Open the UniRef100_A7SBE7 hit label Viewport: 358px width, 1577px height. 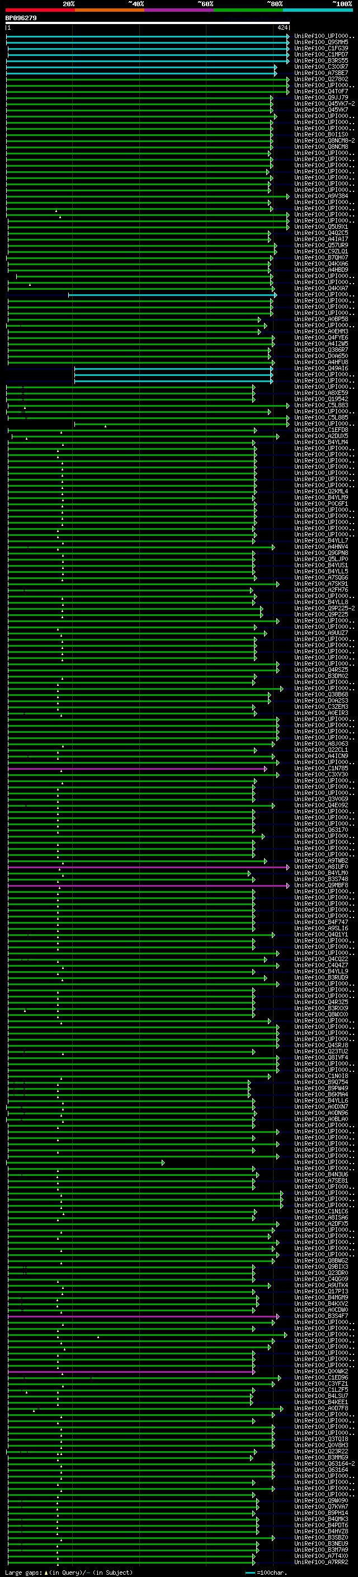tap(321, 73)
